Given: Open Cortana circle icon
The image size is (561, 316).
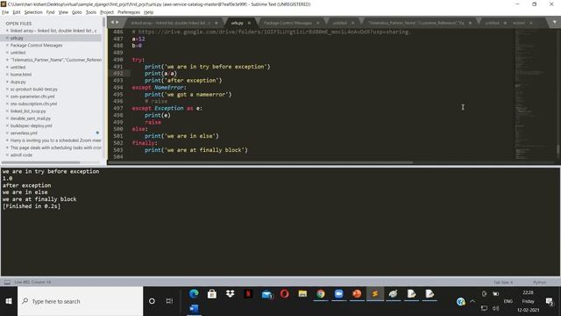Looking at the screenshot, I should pos(152,301).
